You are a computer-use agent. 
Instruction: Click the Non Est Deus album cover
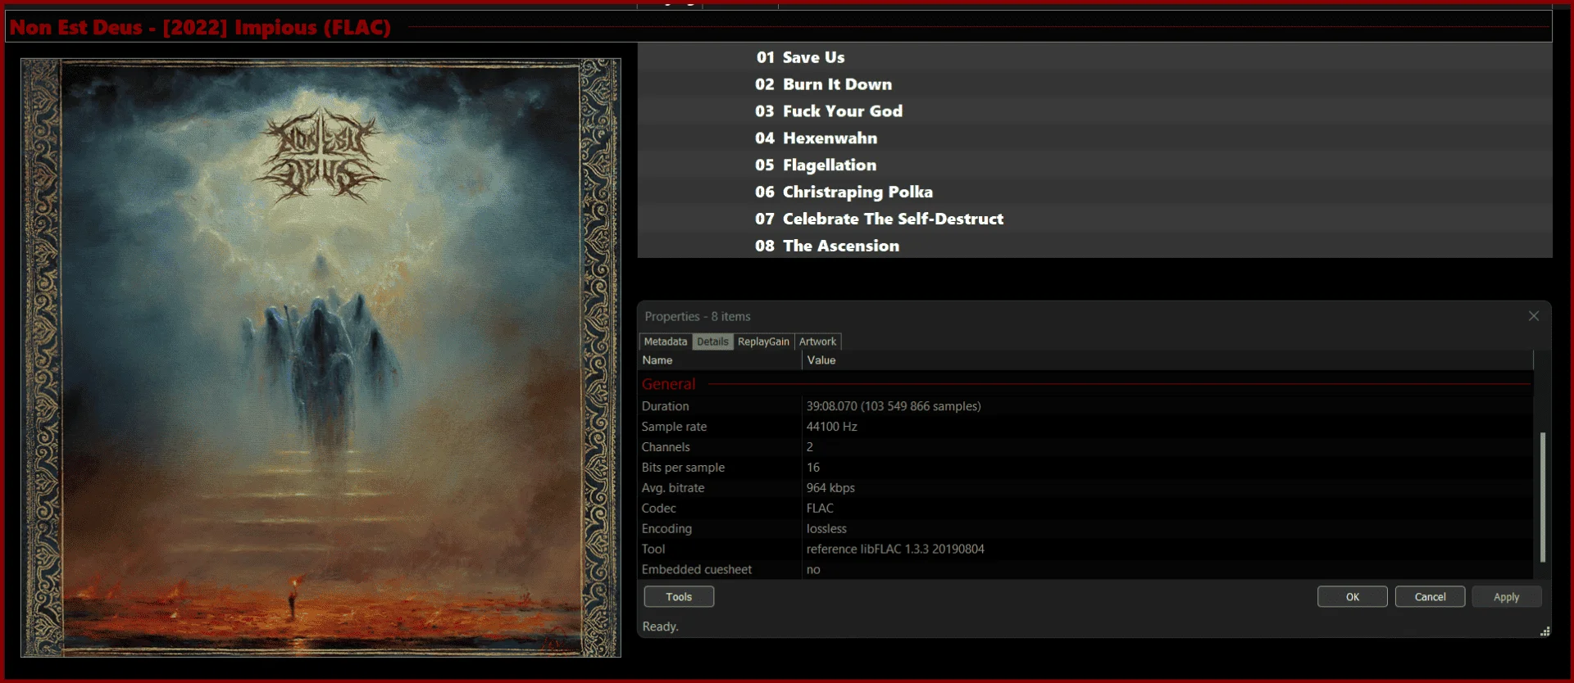(321, 358)
